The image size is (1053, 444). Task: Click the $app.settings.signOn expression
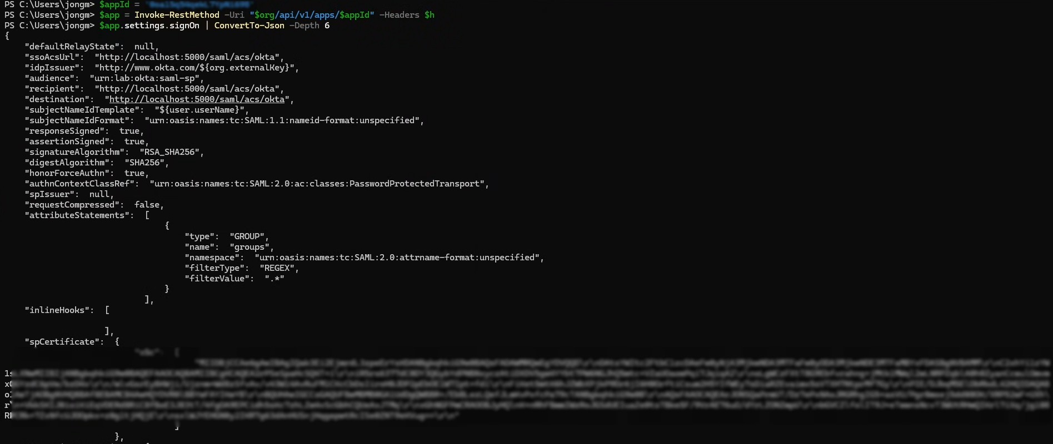point(149,26)
